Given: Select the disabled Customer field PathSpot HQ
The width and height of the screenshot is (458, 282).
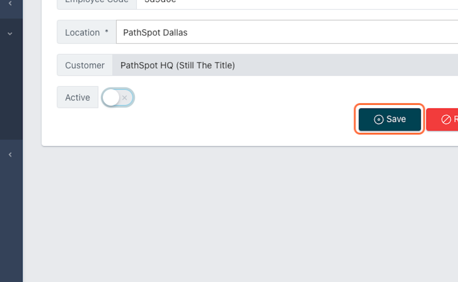Looking at the screenshot, I should 285,65.
